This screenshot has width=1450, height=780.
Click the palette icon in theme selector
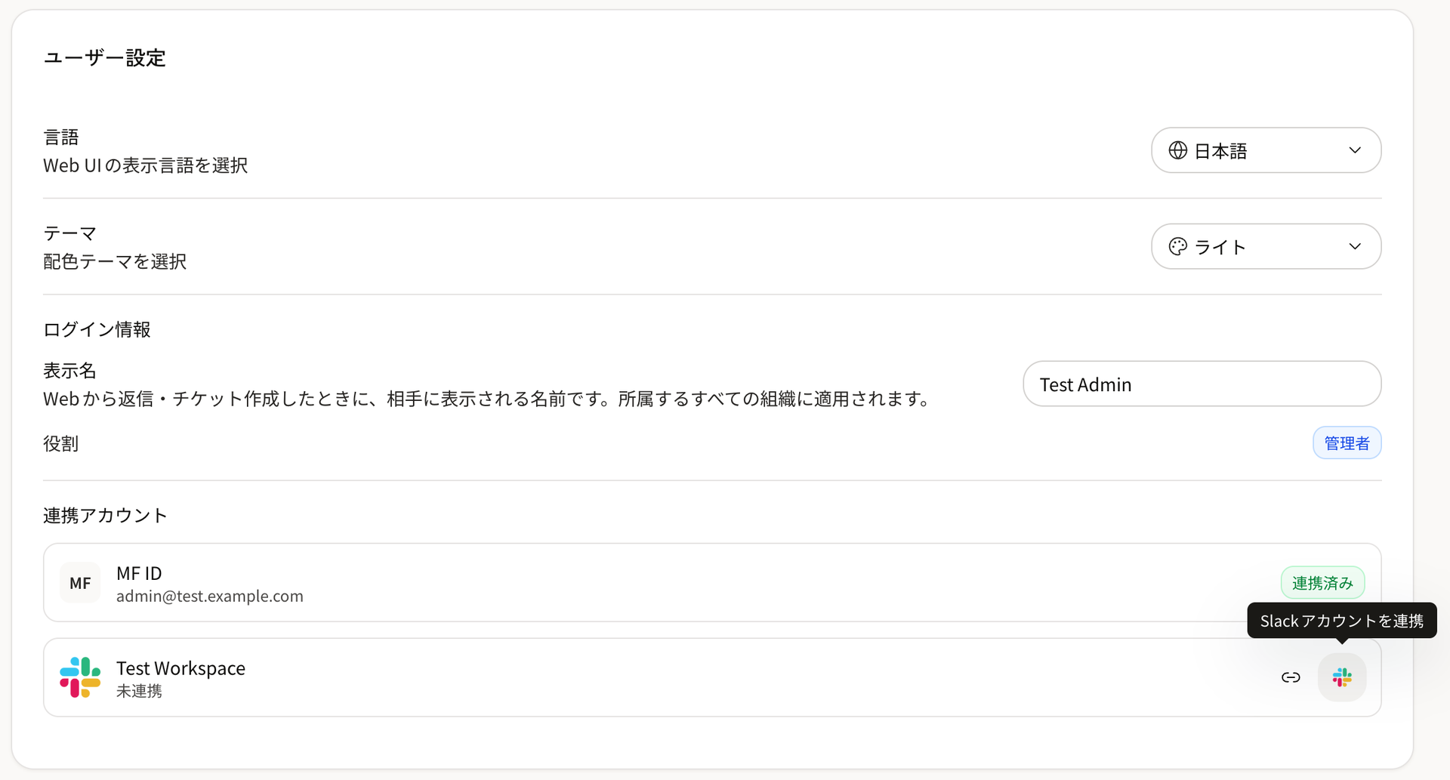coord(1177,246)
